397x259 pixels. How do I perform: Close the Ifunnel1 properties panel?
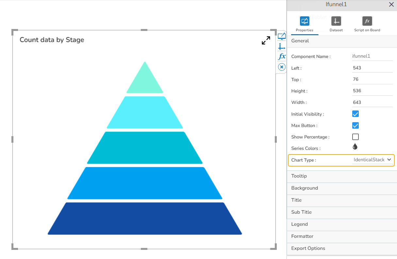tap(391, 5)
